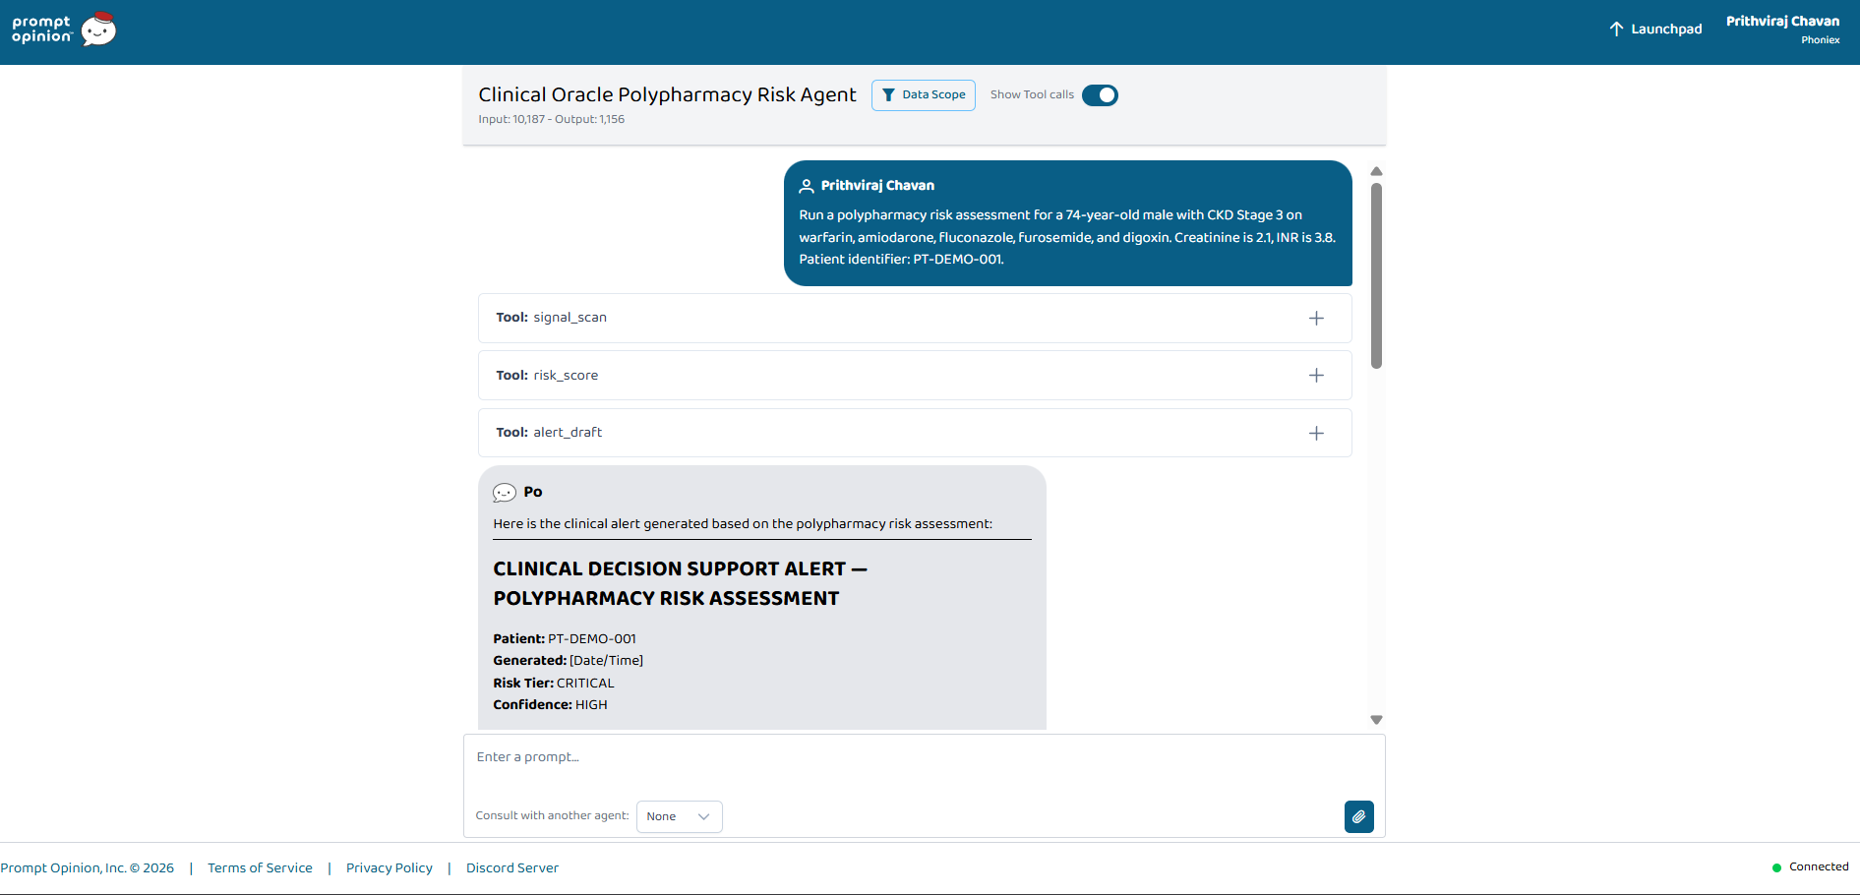The image size is (1860, 895).
Task: Open Prithviraj Chavan user profile menu
Action: click(x=1782, y=29)
